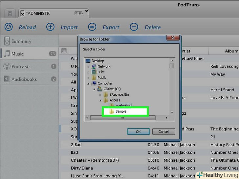Viewport: 239px width, 179px height.
Task: Click album cell 'The Beginning'
Action: [x=224, y=129]
